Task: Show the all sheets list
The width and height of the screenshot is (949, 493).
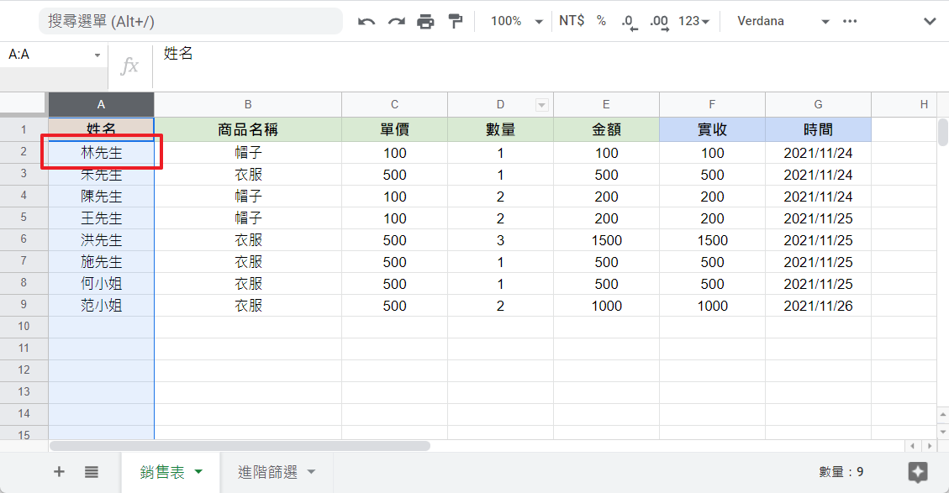Action: [x=92, y=472]
